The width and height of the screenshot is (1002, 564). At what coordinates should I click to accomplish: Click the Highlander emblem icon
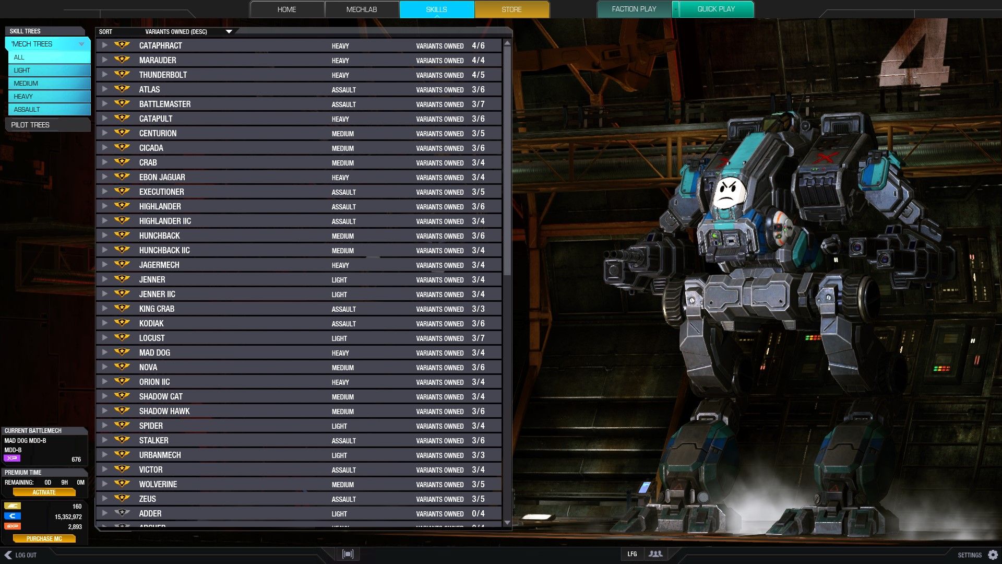coord(122,206)
